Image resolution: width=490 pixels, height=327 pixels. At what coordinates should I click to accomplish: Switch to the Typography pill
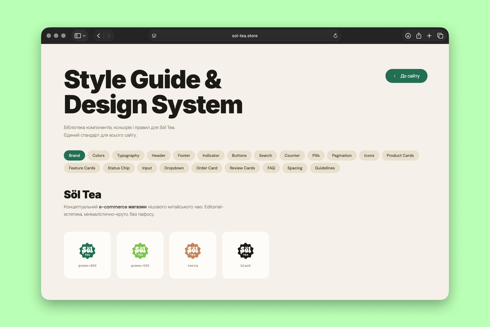[x=128, y=155]
